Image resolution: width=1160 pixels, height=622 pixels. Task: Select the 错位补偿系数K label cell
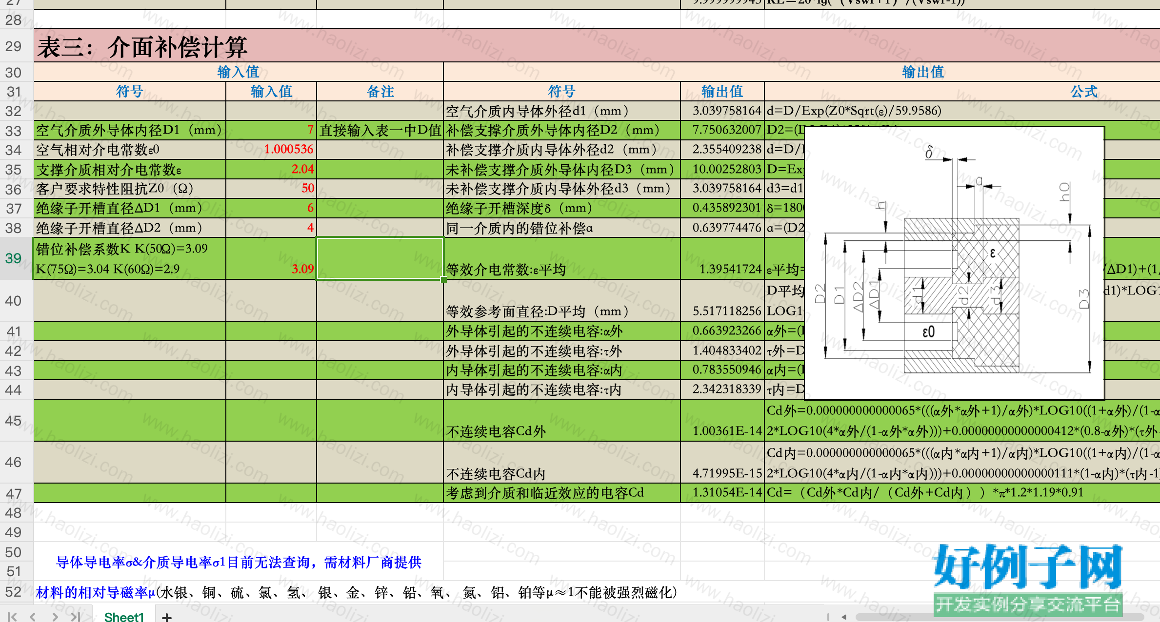(130, 258)
